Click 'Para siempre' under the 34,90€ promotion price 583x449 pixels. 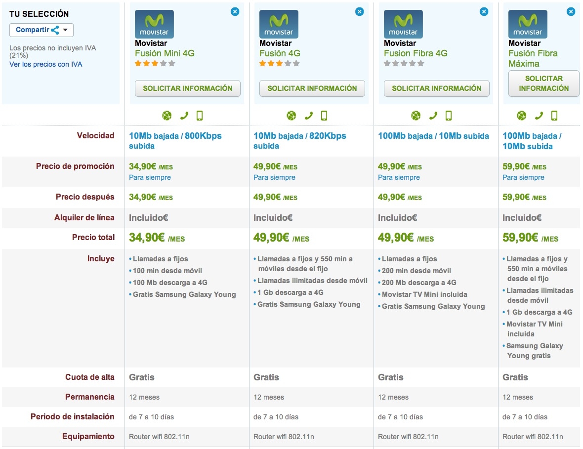click(150, 178)
